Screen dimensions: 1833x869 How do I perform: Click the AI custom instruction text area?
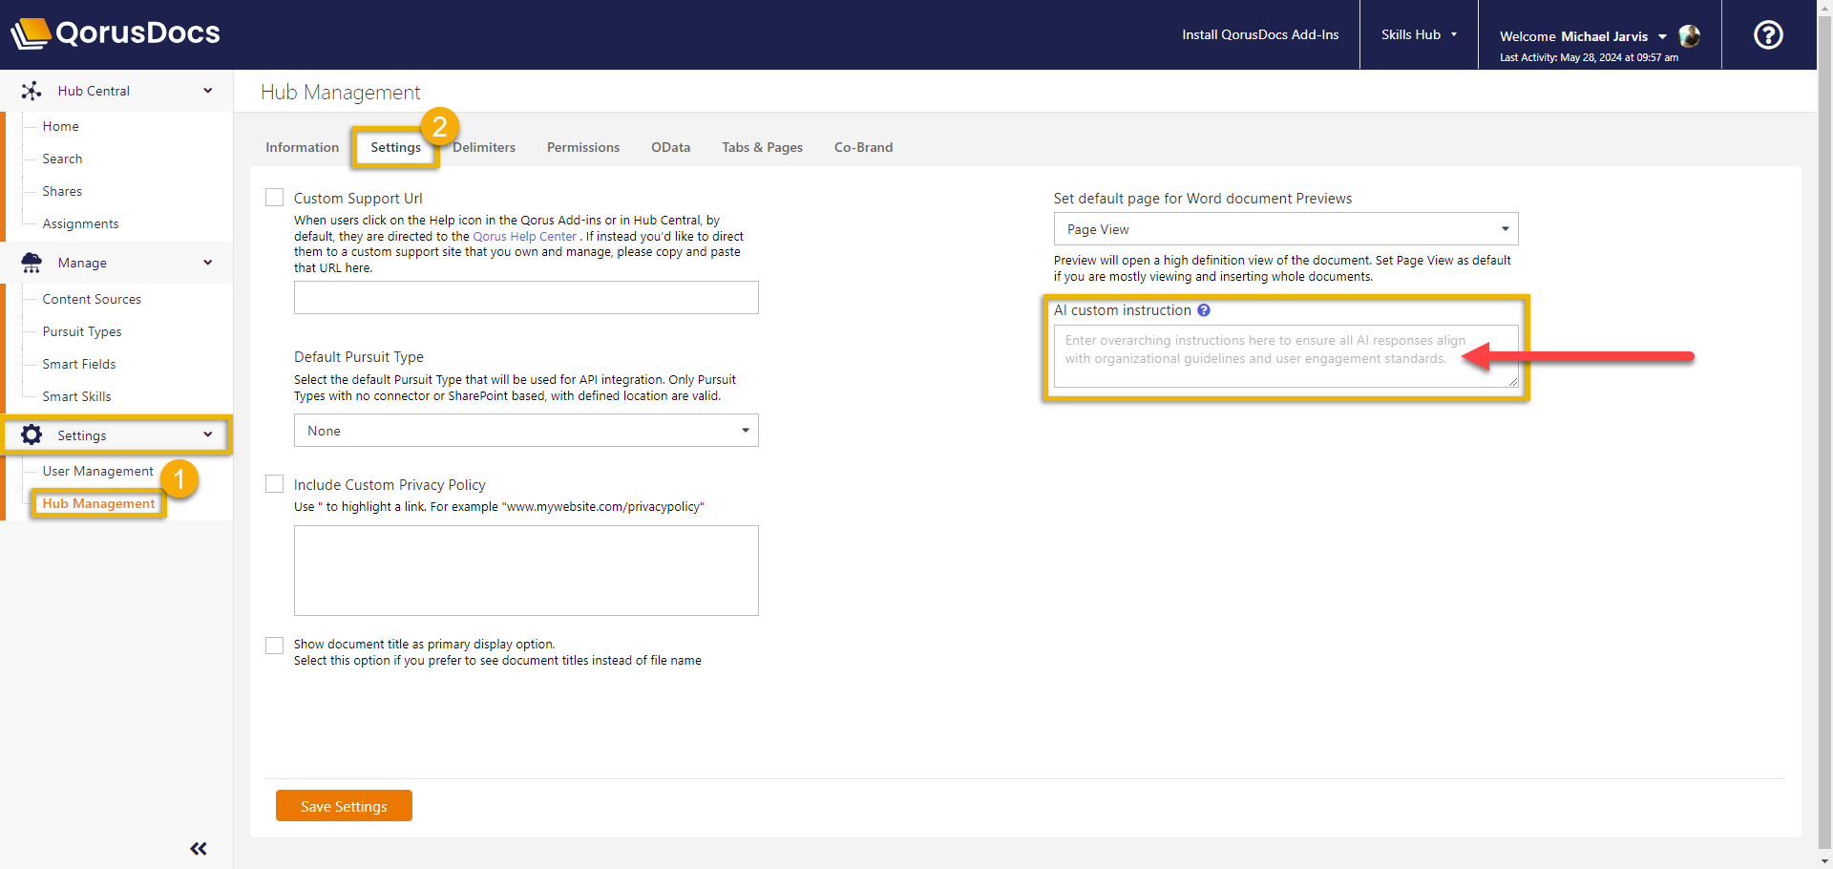[1286, 356]
